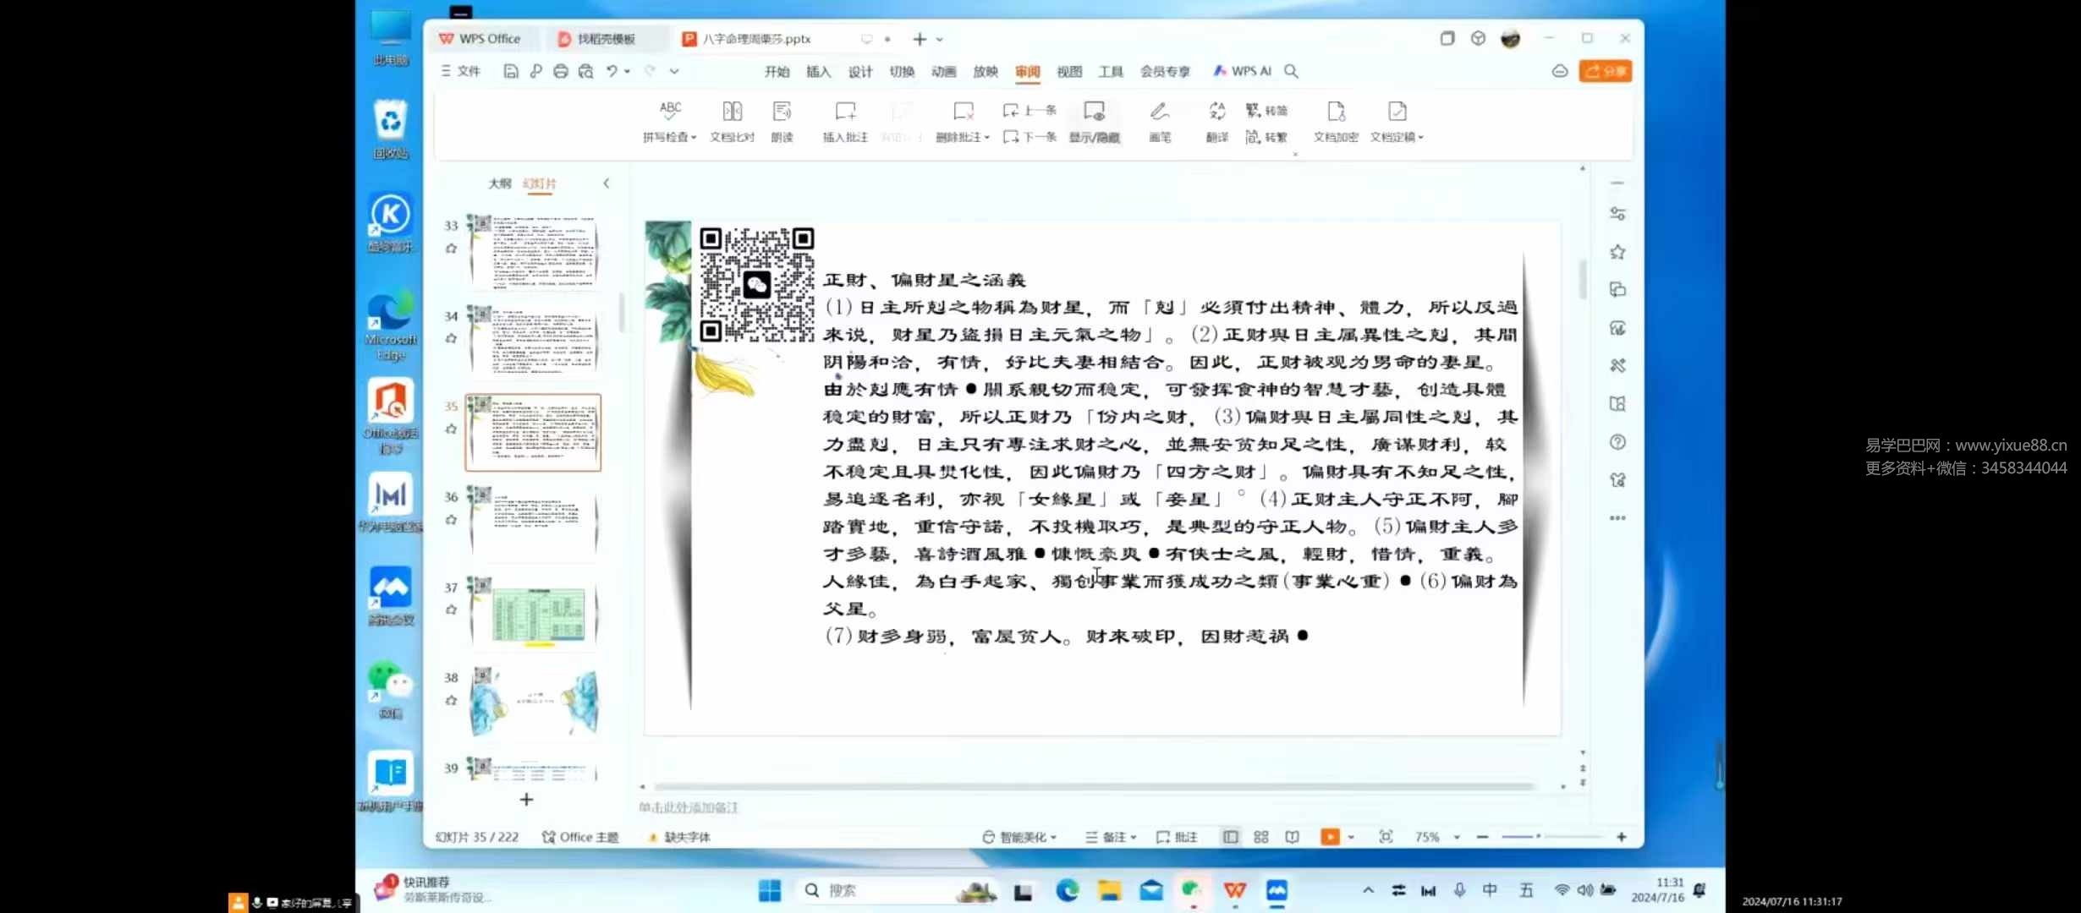Open the 文档比对 document compare tool
This screenshot has height=913, width=2081.
click(731, 121)
